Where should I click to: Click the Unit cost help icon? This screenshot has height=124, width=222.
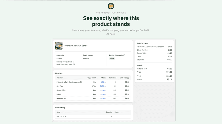click(128, 78)
